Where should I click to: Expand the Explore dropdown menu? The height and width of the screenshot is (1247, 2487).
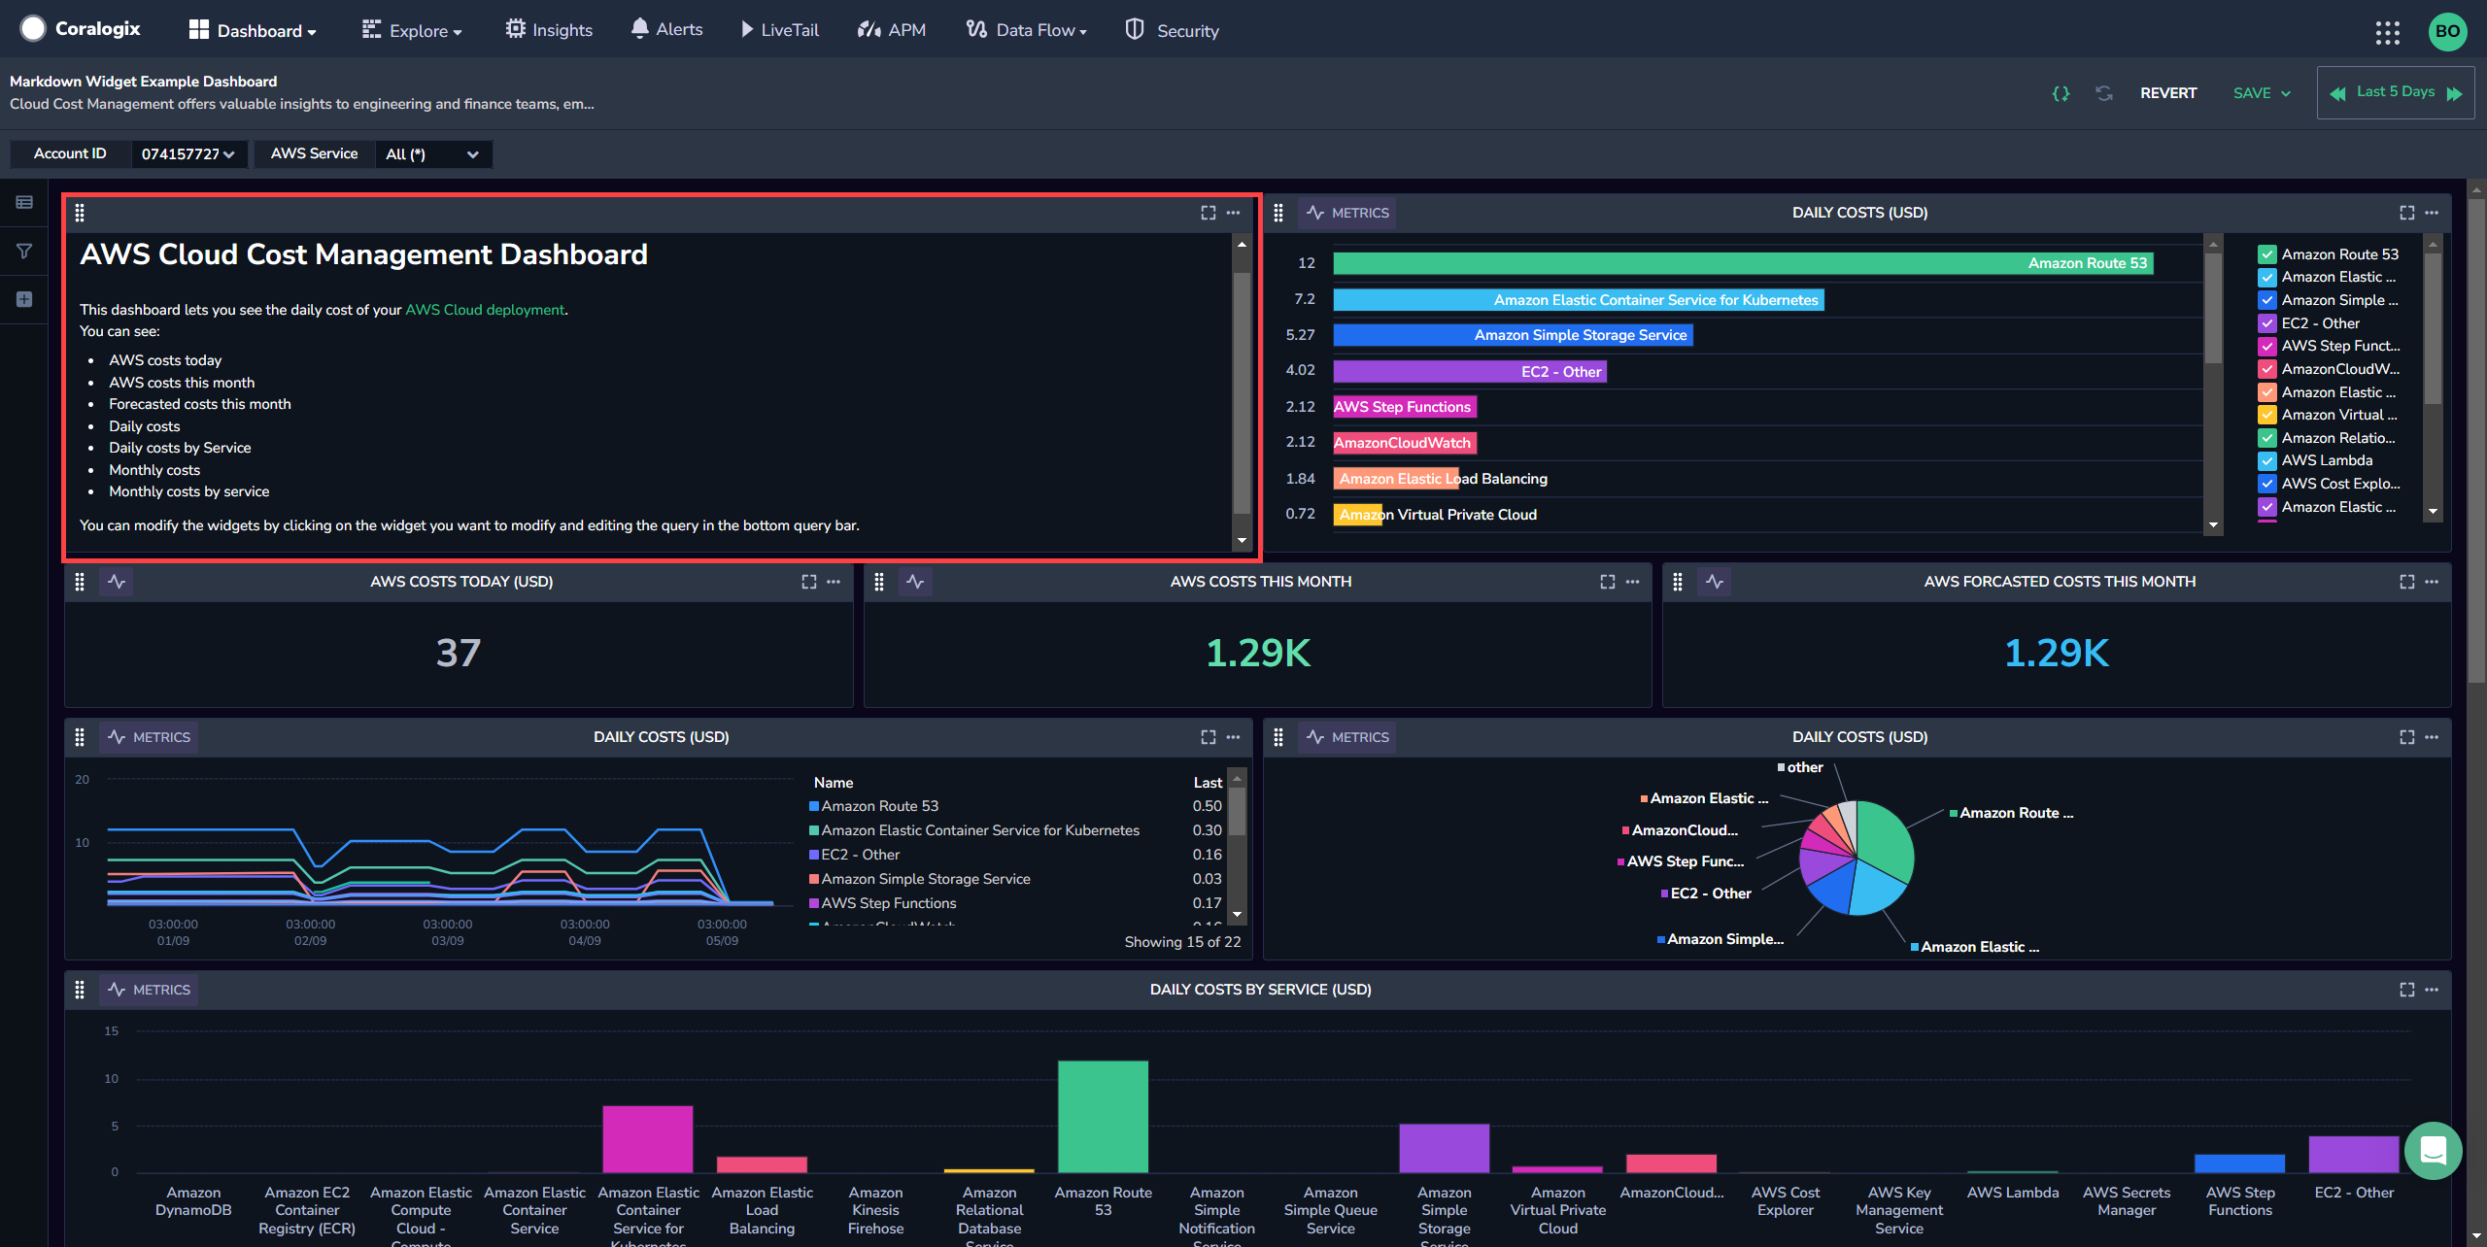click(412, 30)
